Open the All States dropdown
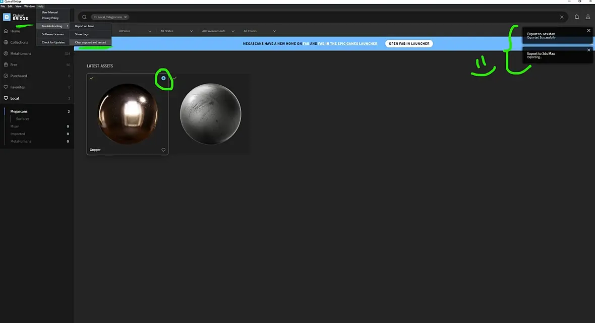This screenshot has height=323, width=595. tap(176, 31)
